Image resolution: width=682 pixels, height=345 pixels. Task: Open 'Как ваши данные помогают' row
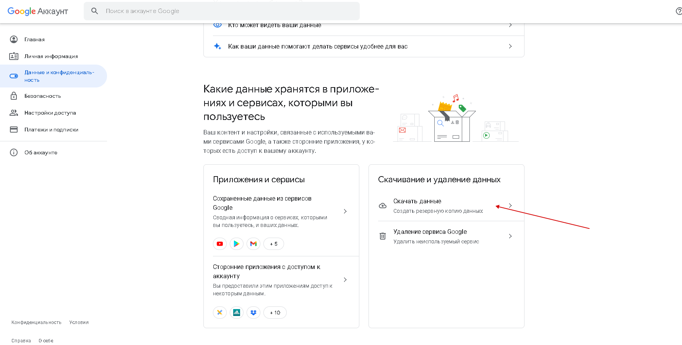click(x=317, y=46)
